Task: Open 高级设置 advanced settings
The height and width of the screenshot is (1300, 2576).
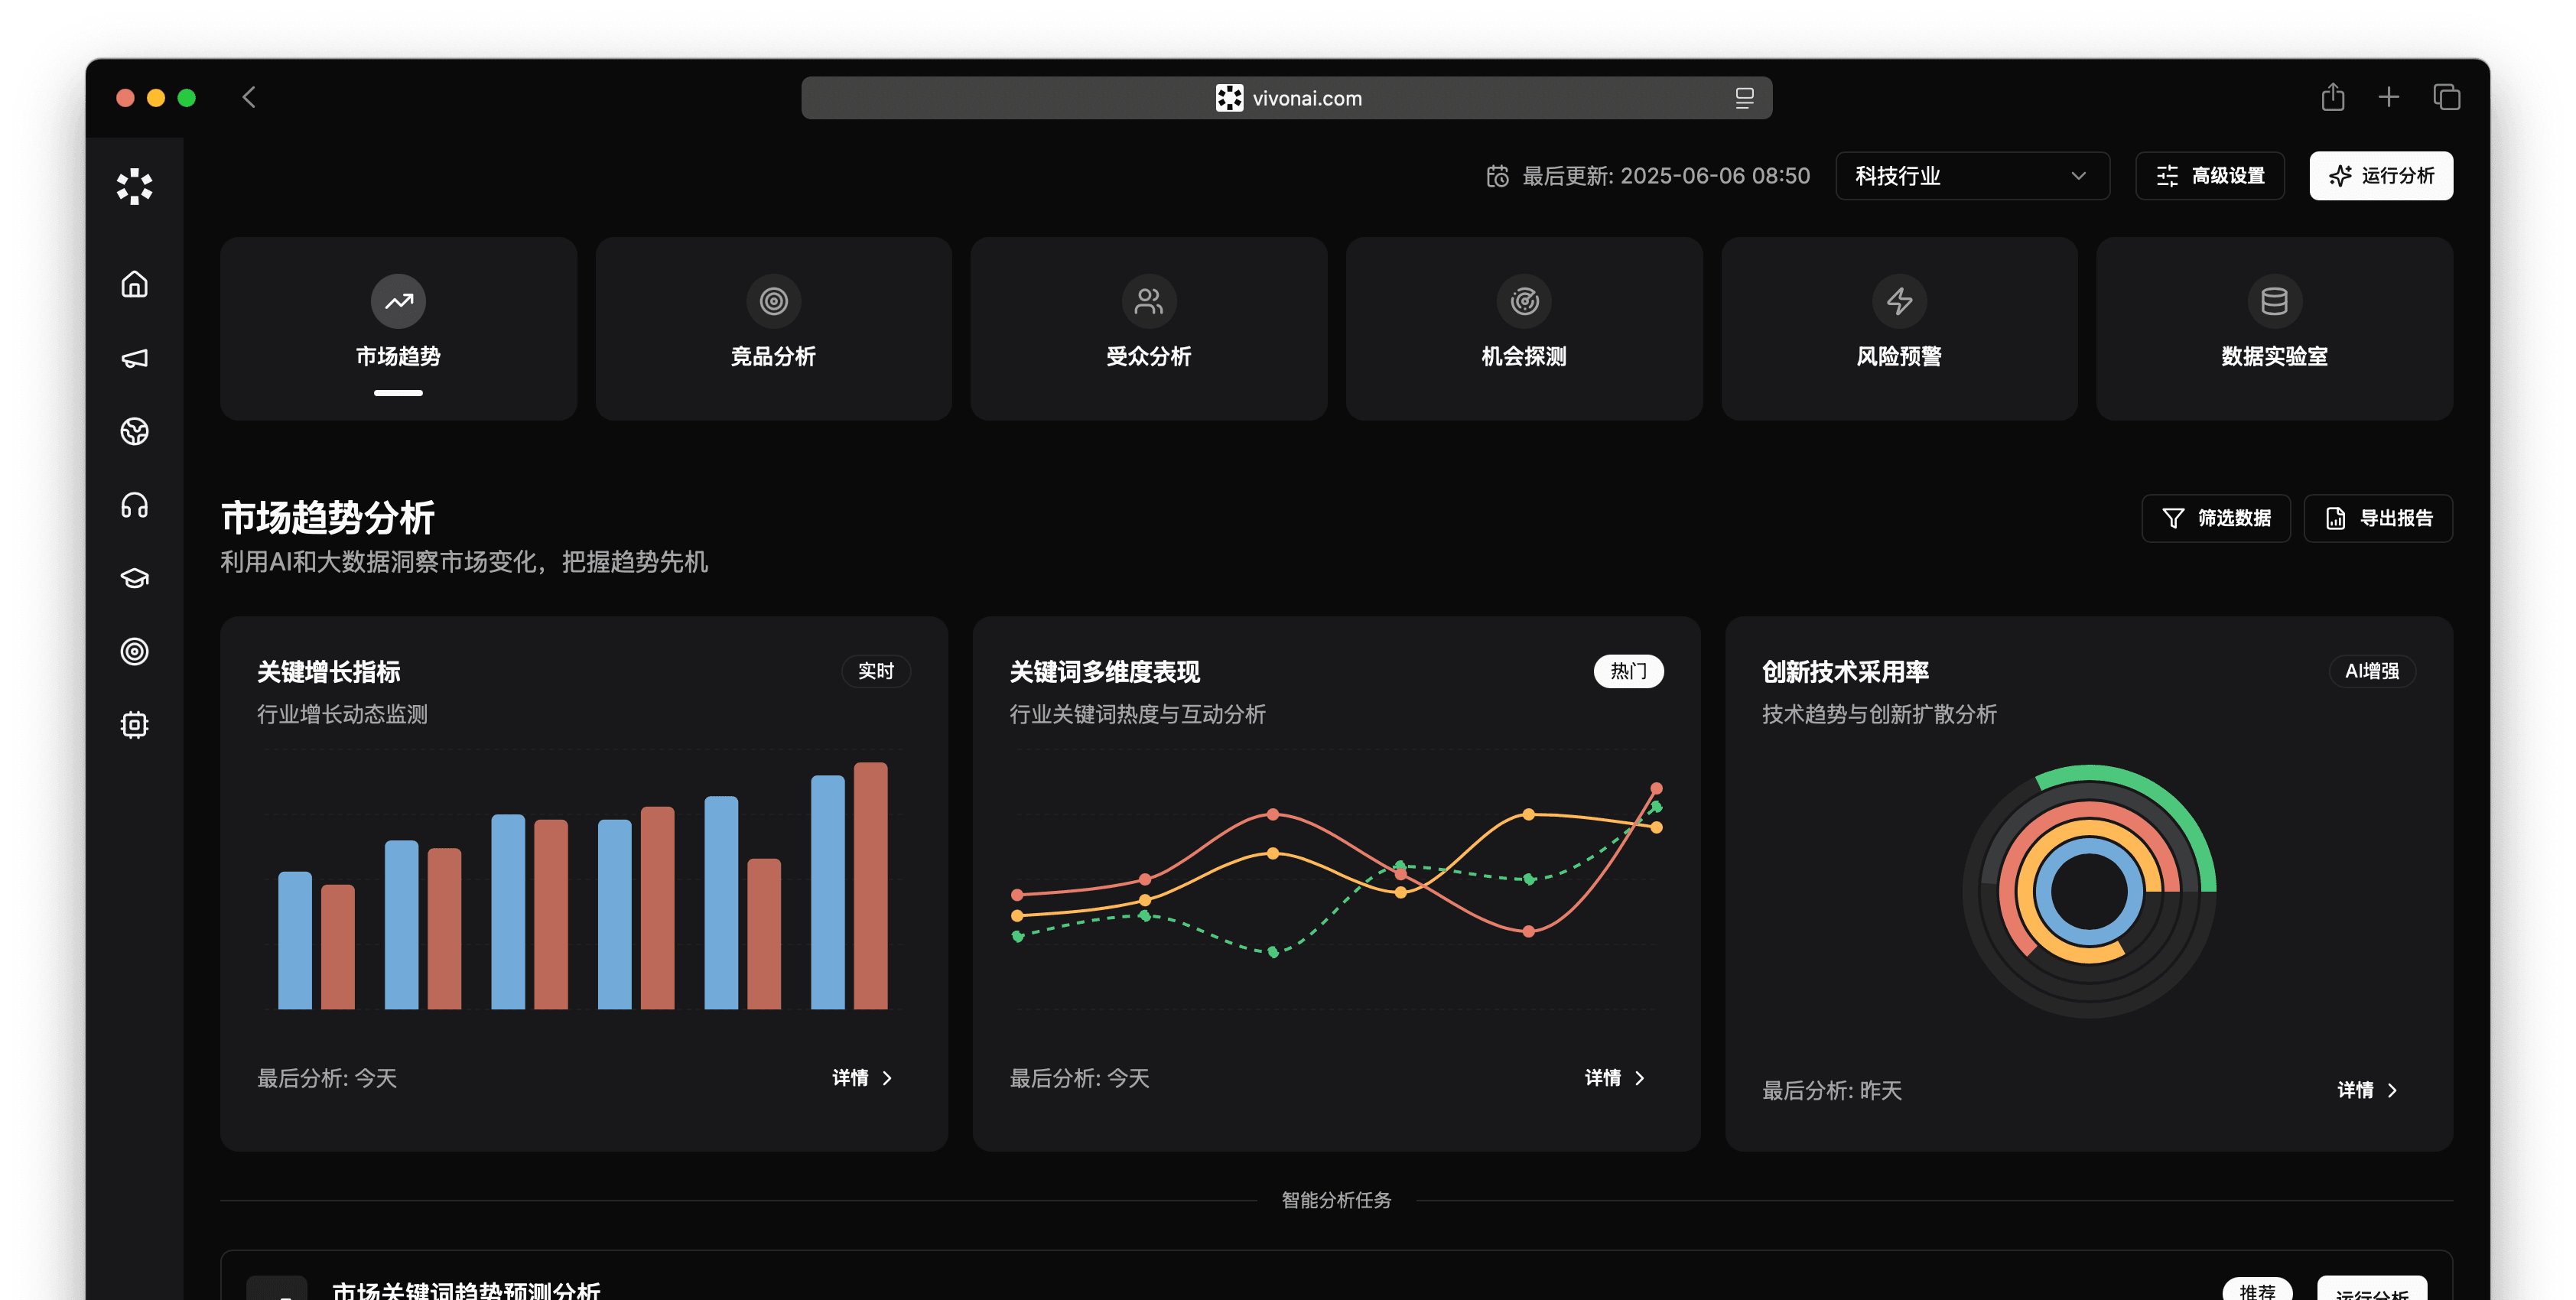Action: point(2209,176)
